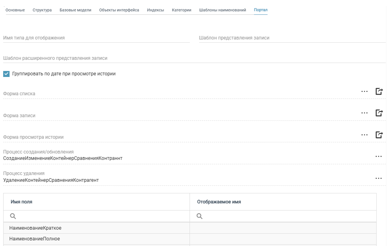This screenshot has height=246, width=387.
Task: Switch to the Основные tab
Action: pos(15,10)
